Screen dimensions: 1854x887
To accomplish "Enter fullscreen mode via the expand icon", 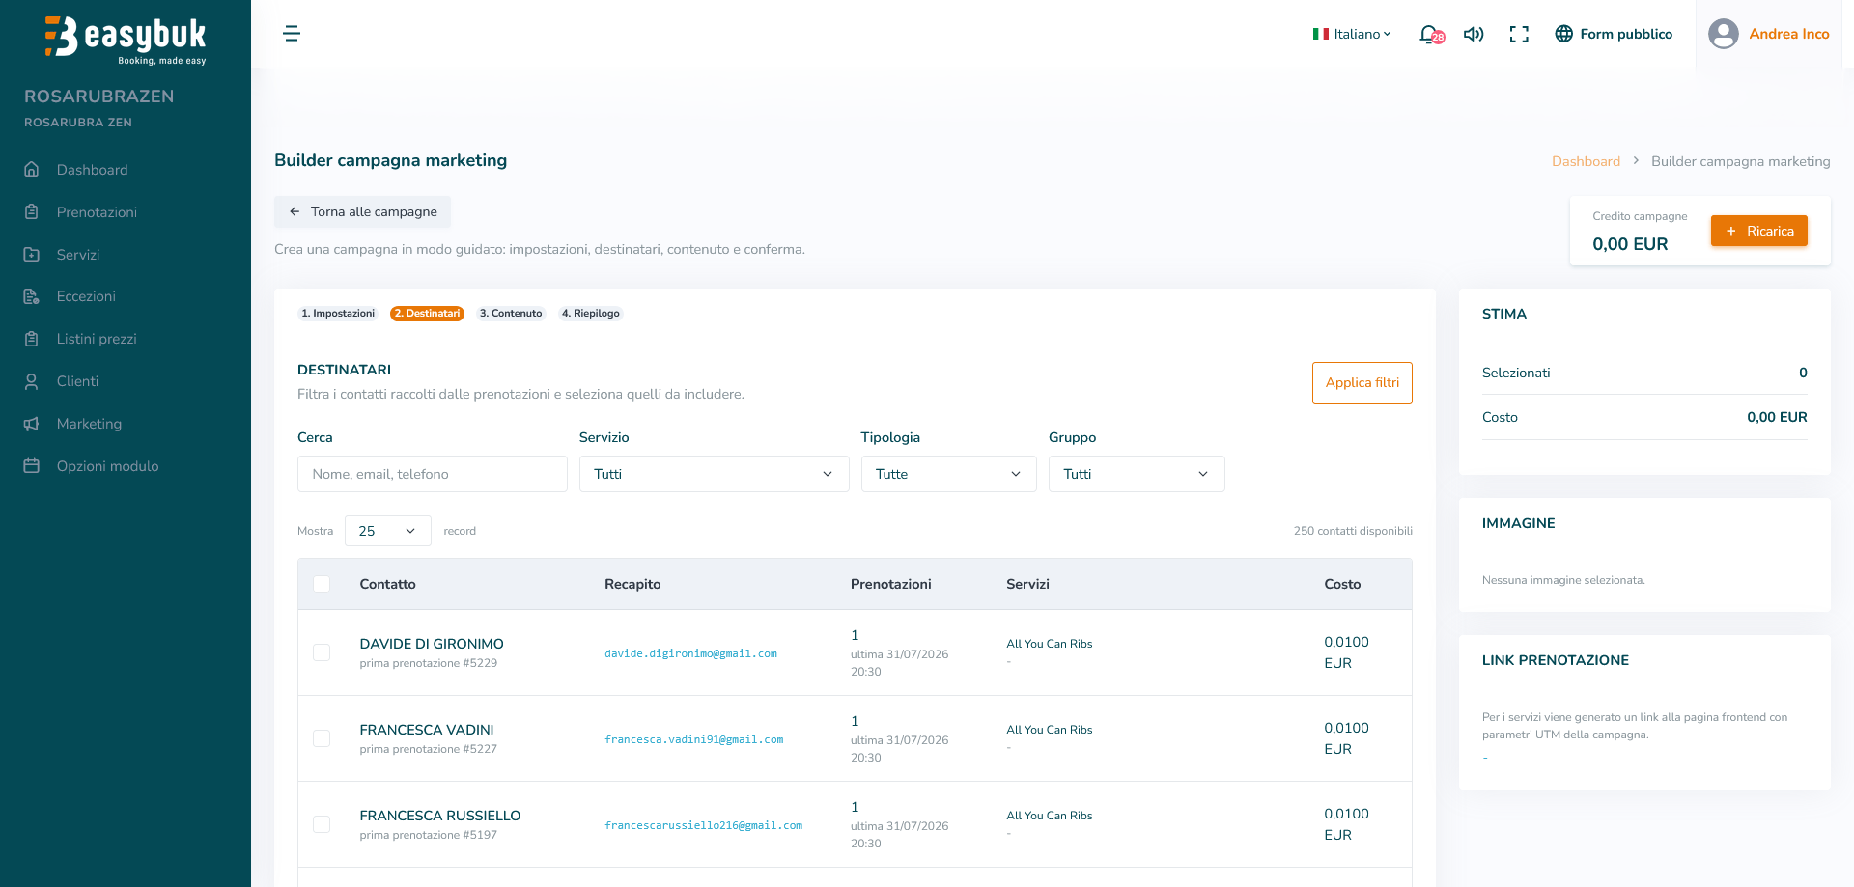I will pyautogui.click(x=1519, y=34).
